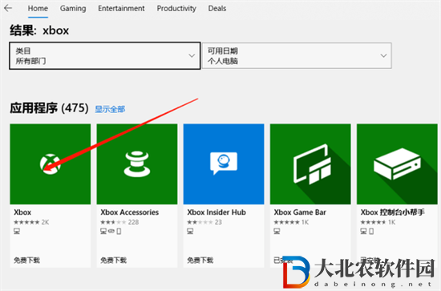Viewport: 441px width, 291px height.
Task: Switch to the Home tab
Action: (38, 9)
